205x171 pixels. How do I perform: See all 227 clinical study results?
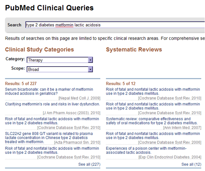[x=89, y=164]
